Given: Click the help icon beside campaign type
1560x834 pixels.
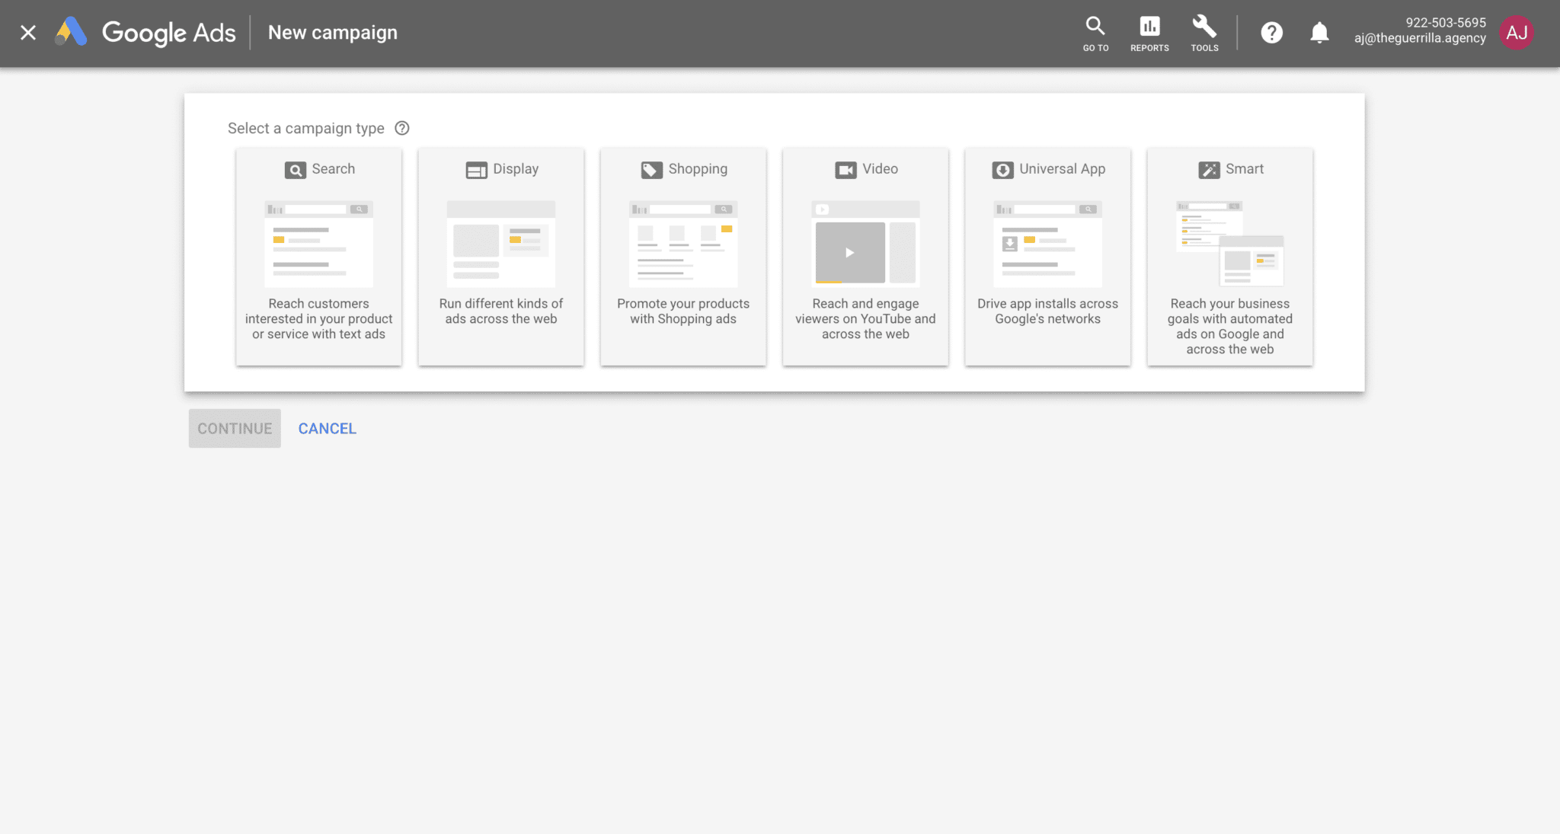Looking at the screenshot, I should coord(402,128).
